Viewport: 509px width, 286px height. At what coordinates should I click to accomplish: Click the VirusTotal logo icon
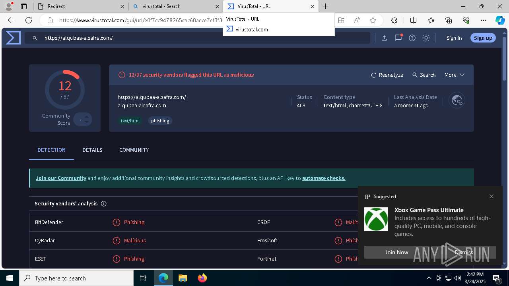13,38
